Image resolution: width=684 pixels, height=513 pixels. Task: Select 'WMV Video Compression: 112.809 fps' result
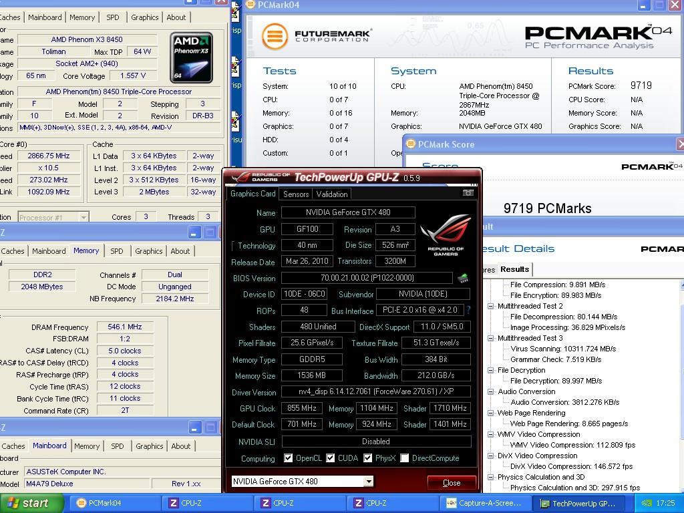[572, 445]
